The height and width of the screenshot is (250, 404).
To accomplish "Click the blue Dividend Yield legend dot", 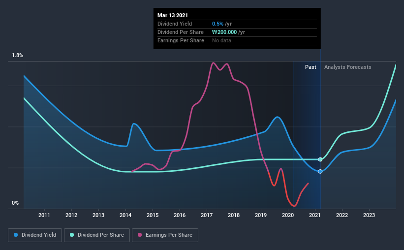I will 16,235.
